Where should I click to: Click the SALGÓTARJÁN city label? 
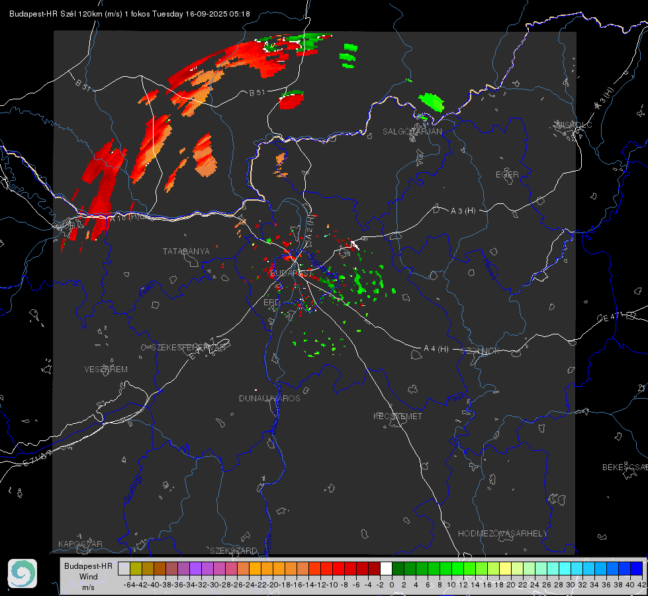point(412,132)
